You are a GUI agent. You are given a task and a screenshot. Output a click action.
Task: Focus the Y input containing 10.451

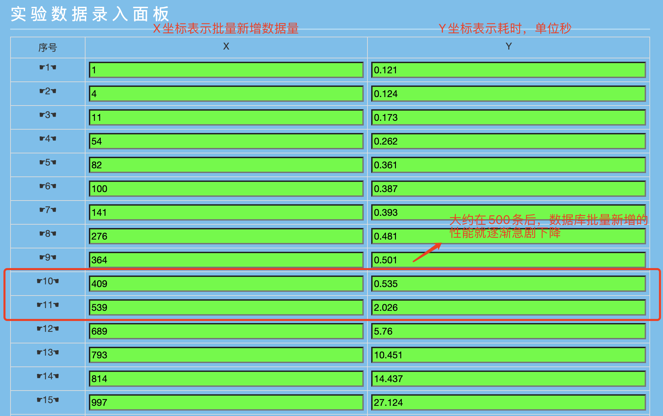coord(508,355)
